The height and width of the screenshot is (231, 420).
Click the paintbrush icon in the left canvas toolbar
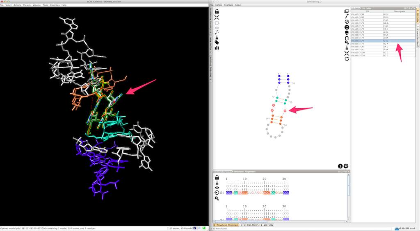click(x=217, y=37)
